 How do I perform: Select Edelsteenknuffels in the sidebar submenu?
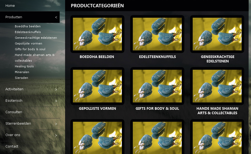tap(28, 32)
